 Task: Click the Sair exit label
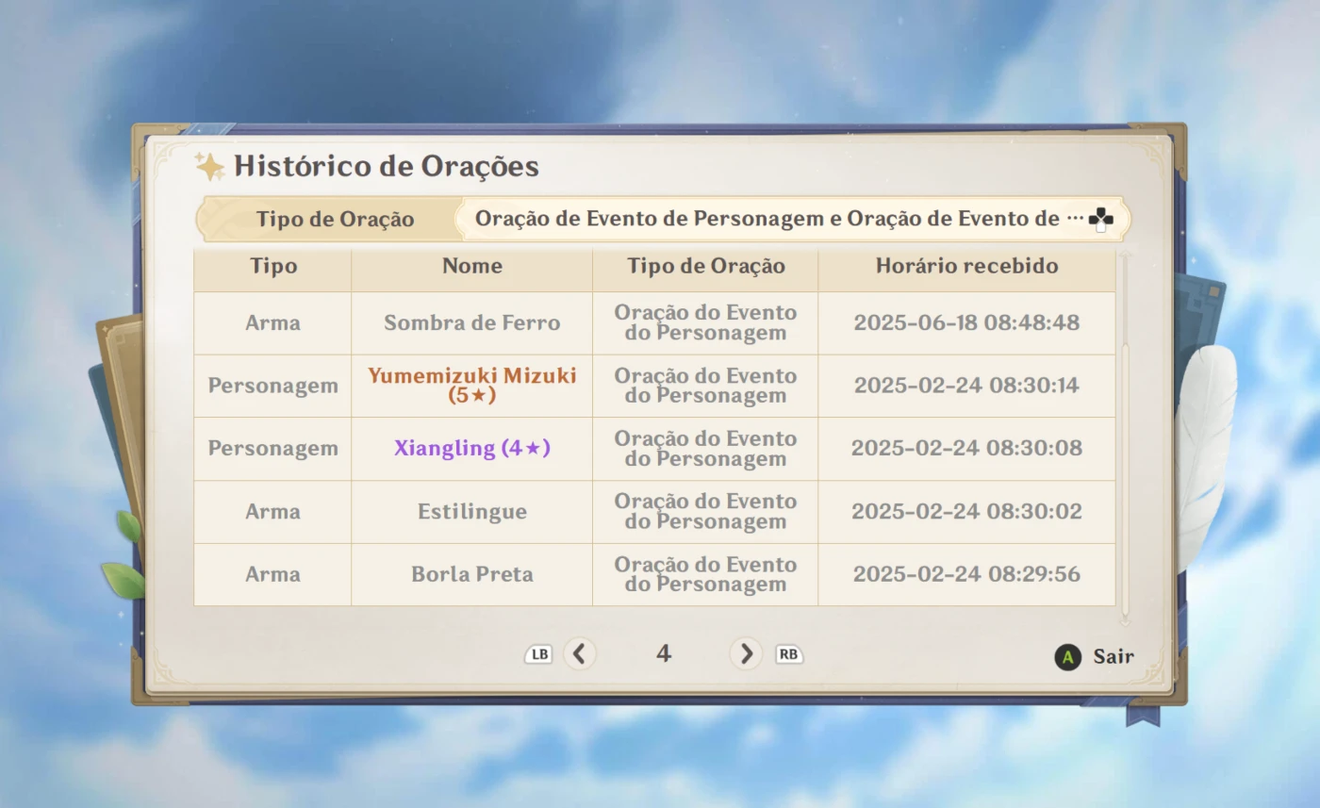point(1114,656)
